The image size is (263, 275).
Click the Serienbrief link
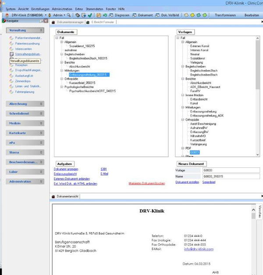pyautogui.click(x=209, y=182)
